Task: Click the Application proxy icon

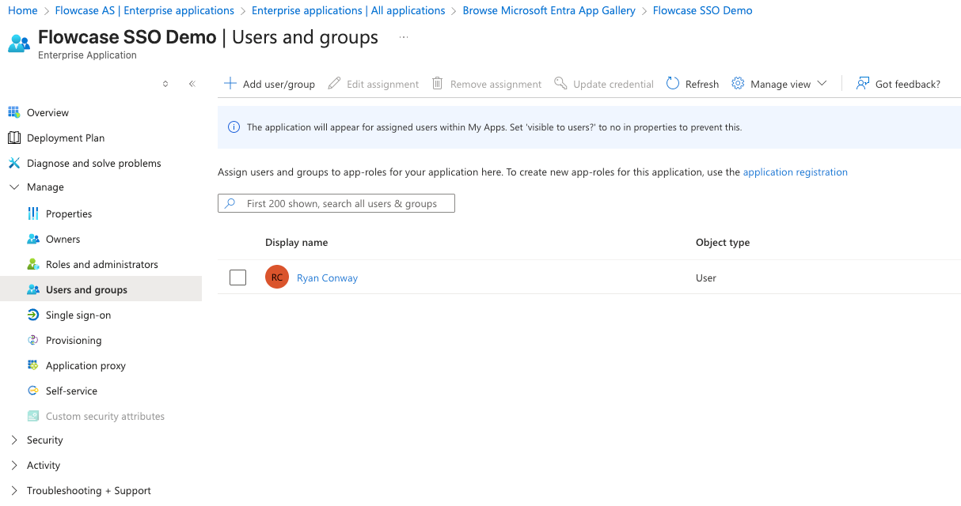Action: (32, 365)
